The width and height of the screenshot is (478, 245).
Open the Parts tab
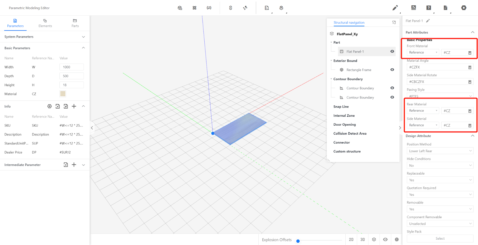tap(75, 23)
